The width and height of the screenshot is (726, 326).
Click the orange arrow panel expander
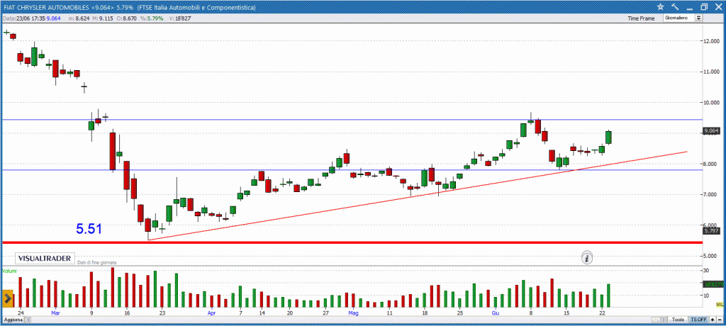pyautogui.click(x=7, y=299)
